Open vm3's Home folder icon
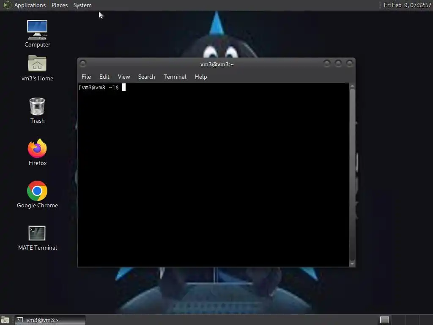The height and width of the screenshot is (325, 433). [x=37, y=68]
